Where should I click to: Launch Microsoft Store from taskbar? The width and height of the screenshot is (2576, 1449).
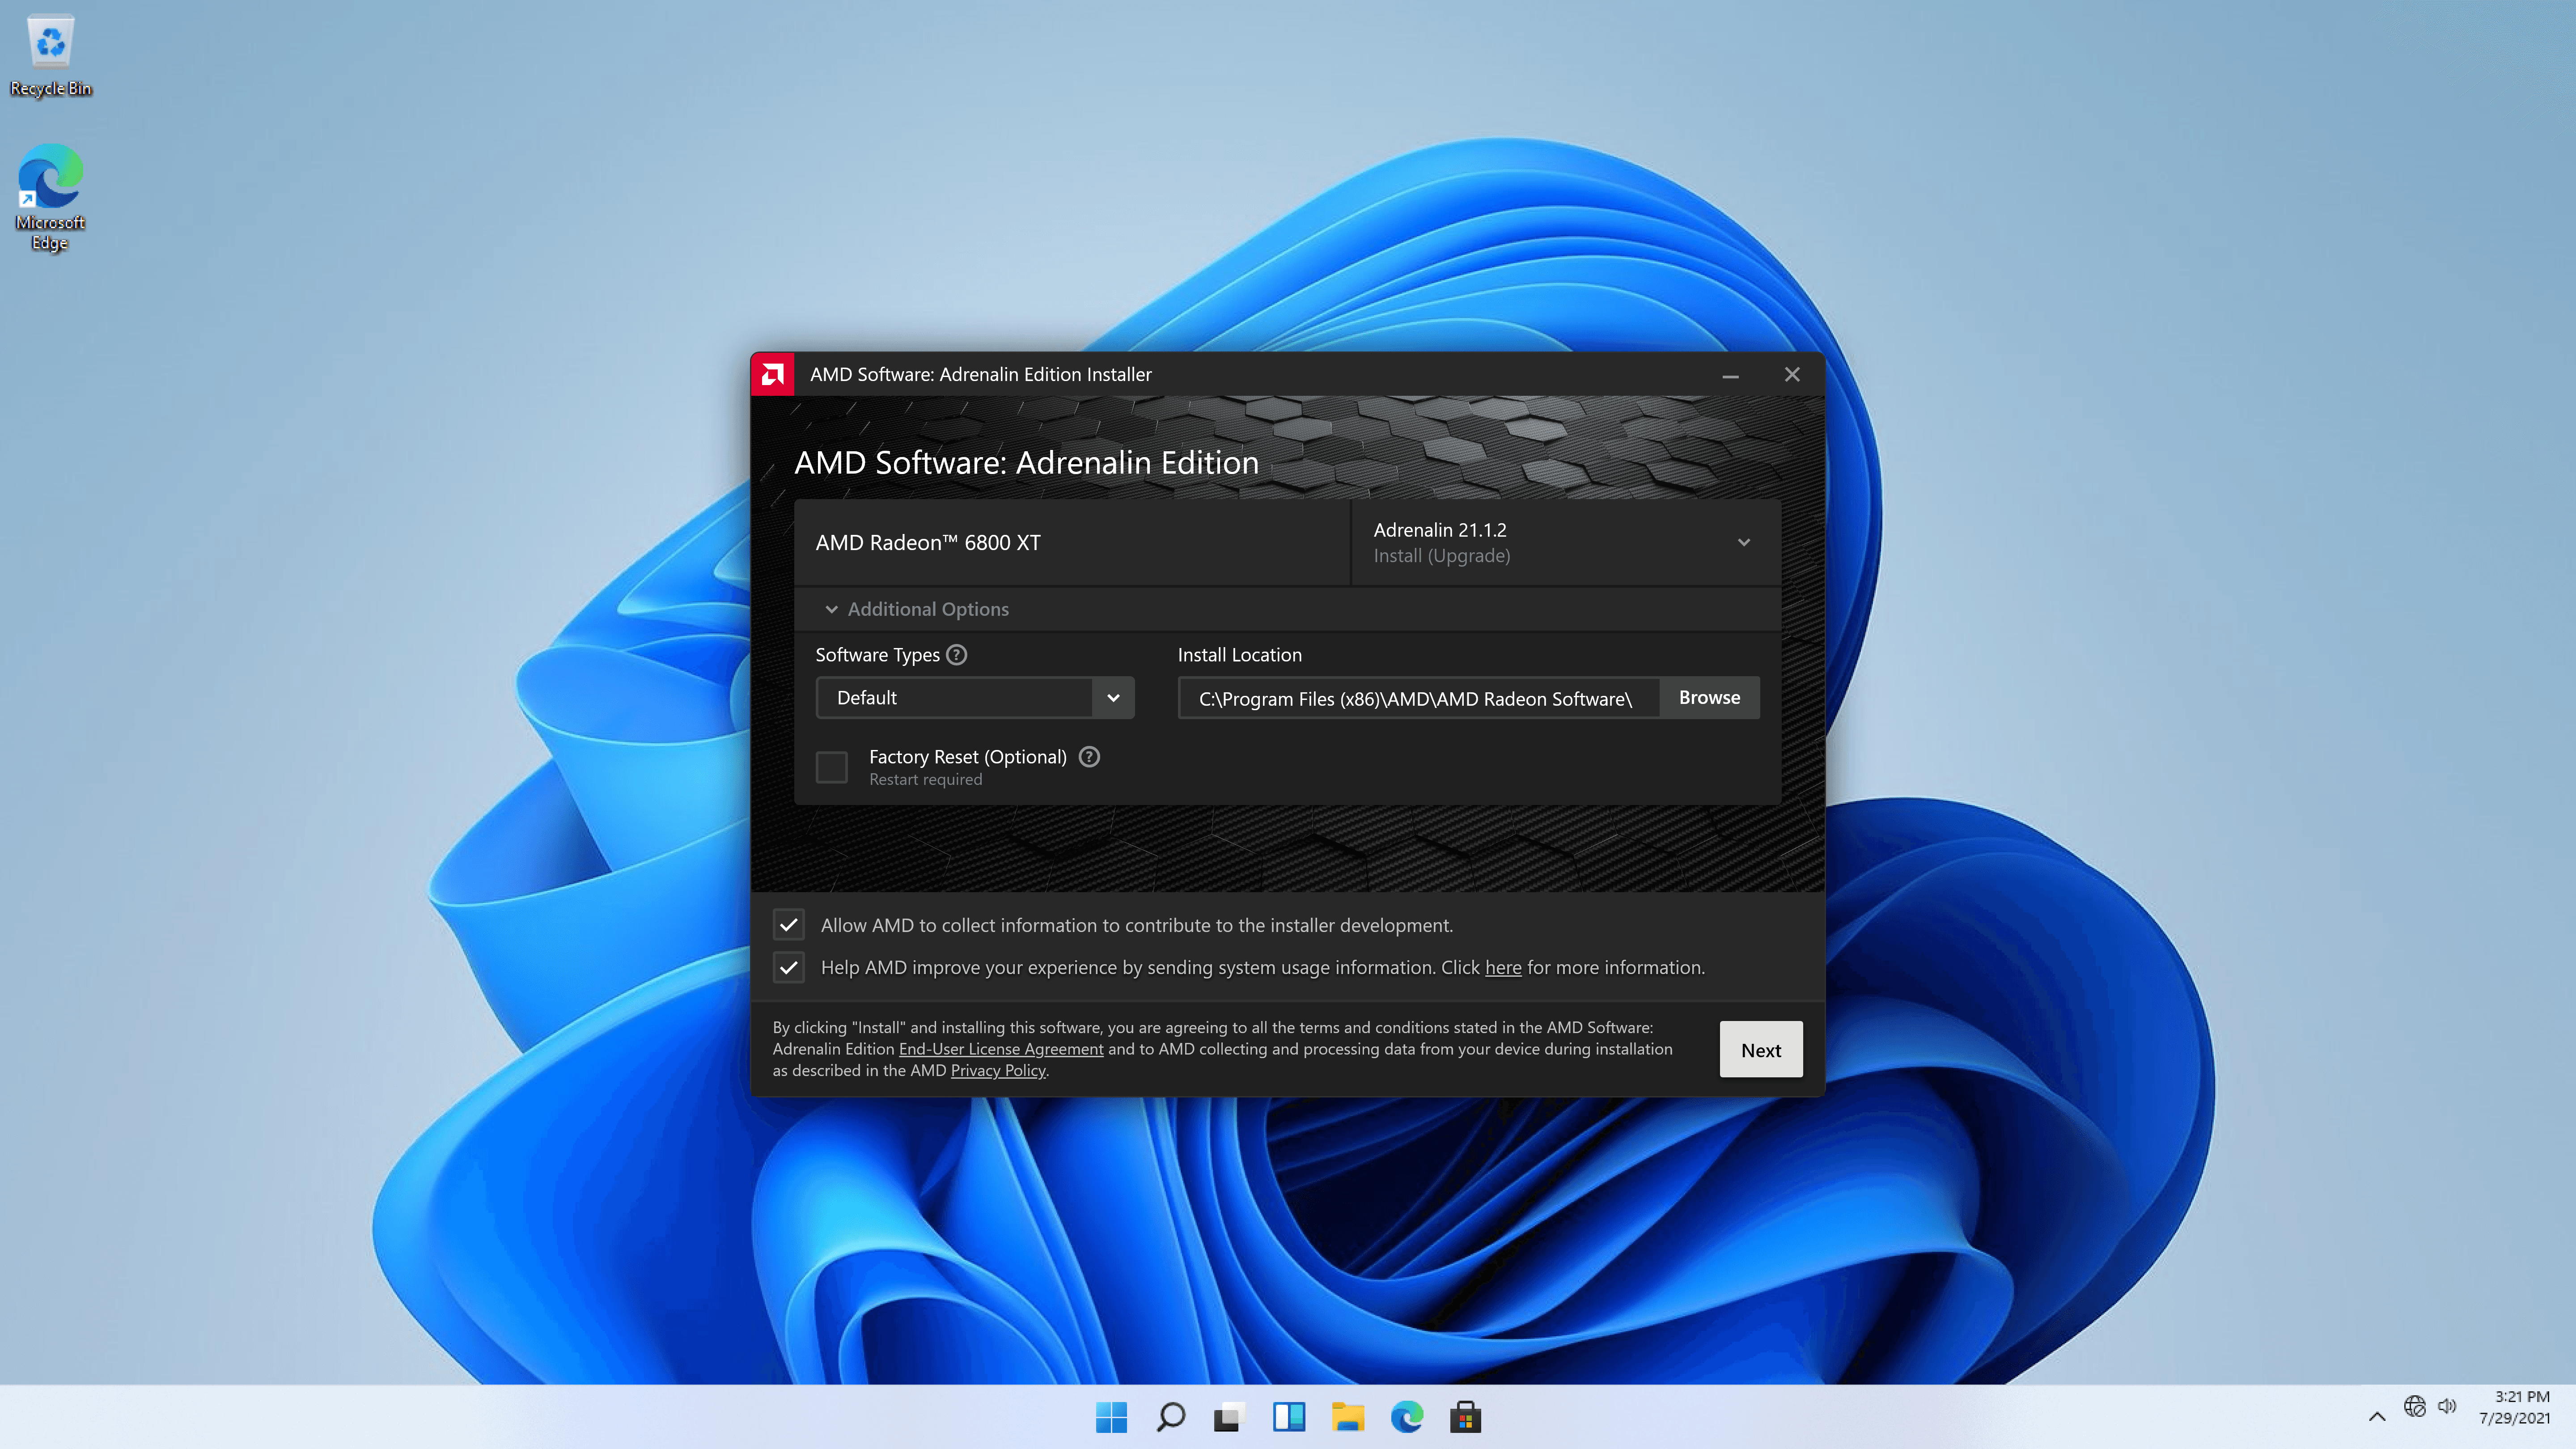click(x=1465, y=1416)
